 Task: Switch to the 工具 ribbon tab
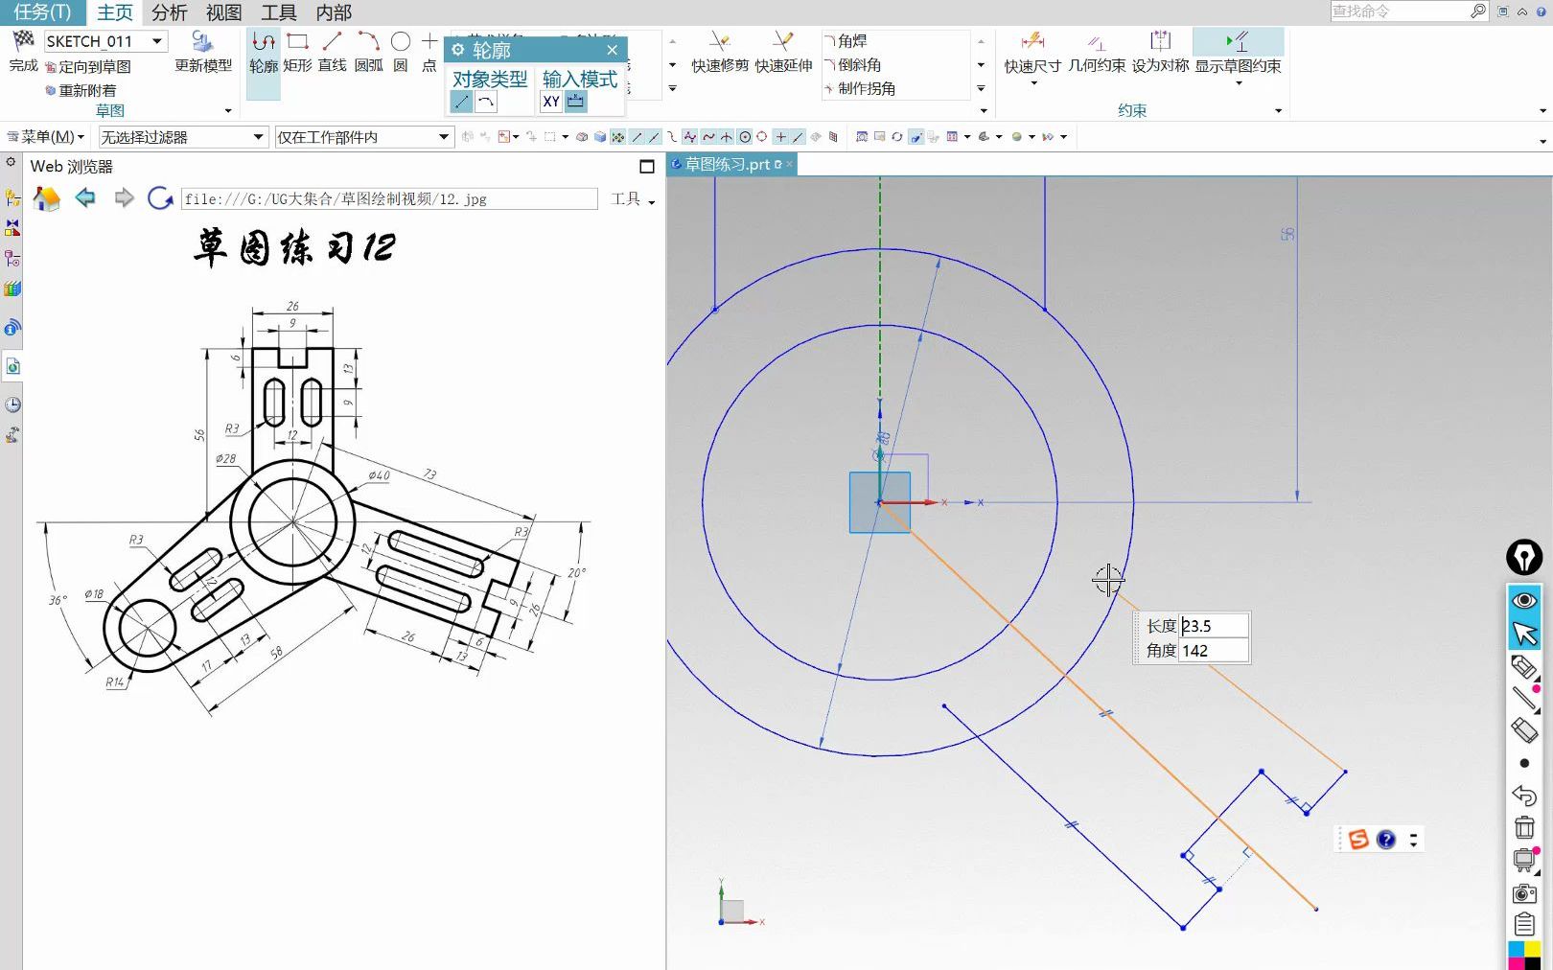[279, 12]
